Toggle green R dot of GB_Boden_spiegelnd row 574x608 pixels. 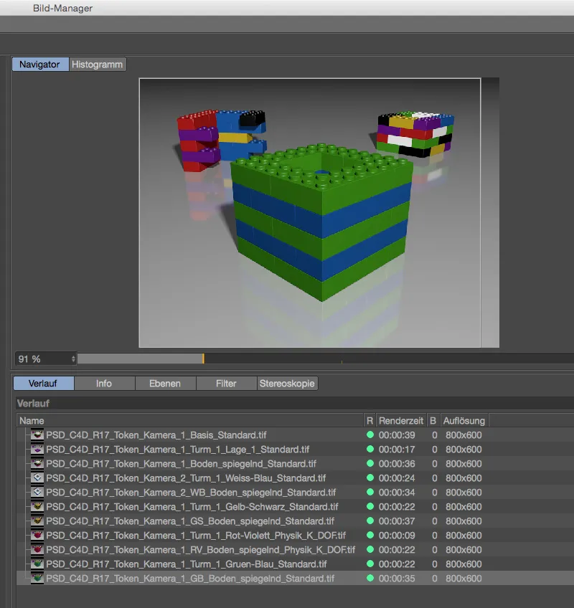coord(370,578)
